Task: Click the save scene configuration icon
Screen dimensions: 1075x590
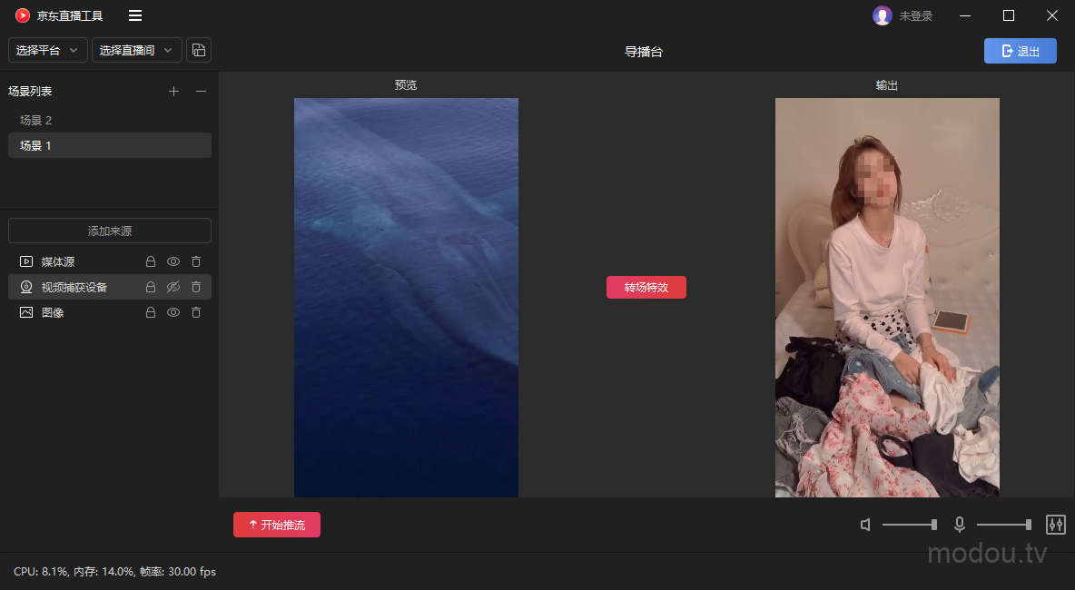Action: (199, 50)
